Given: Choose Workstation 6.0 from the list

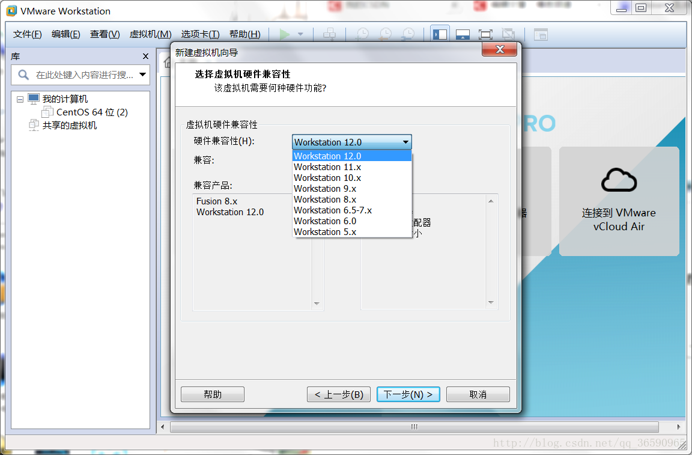Looking at the screenshot, I should click(x=352, y=221).
